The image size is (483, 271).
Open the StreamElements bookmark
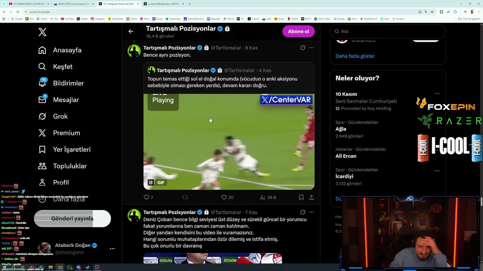click(194, 19)
